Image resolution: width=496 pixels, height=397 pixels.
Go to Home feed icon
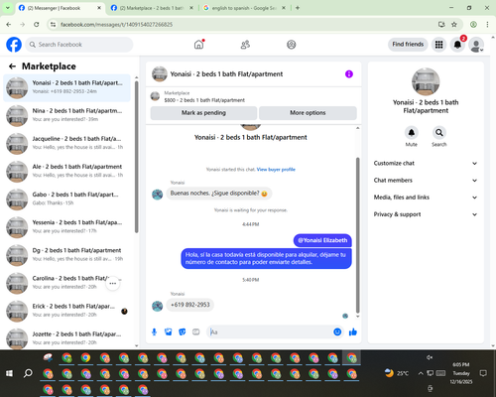coord(198,45)
